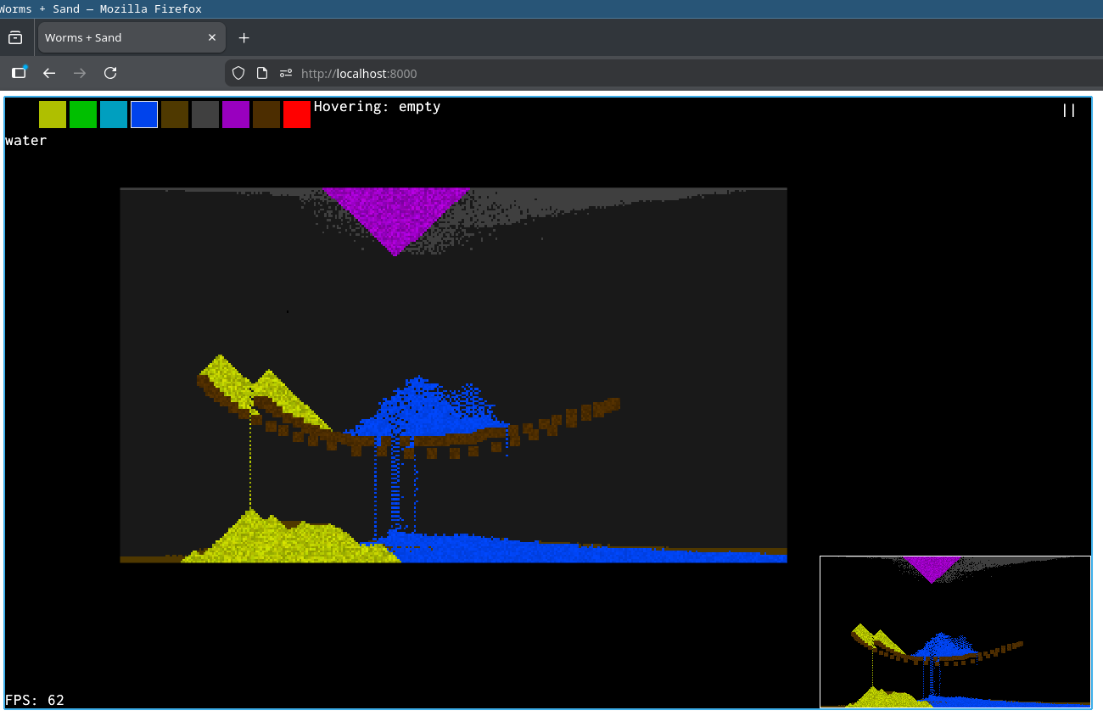Pick the dark gray material swatch

coord(205,115)
